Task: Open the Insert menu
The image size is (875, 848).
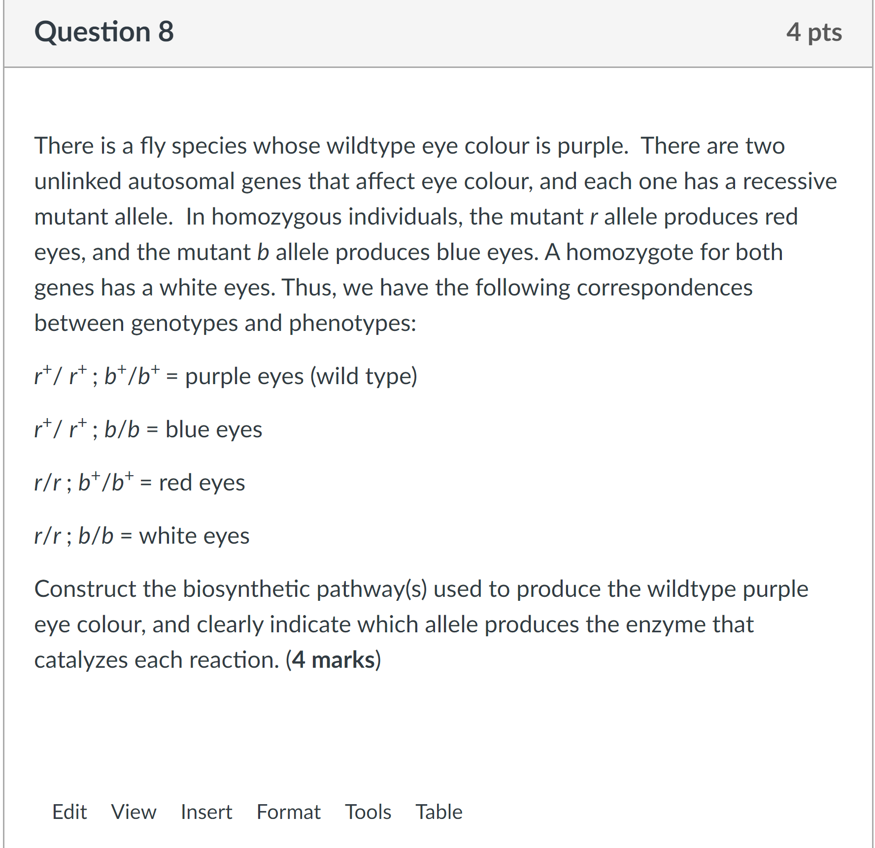Action: point(206,812)
